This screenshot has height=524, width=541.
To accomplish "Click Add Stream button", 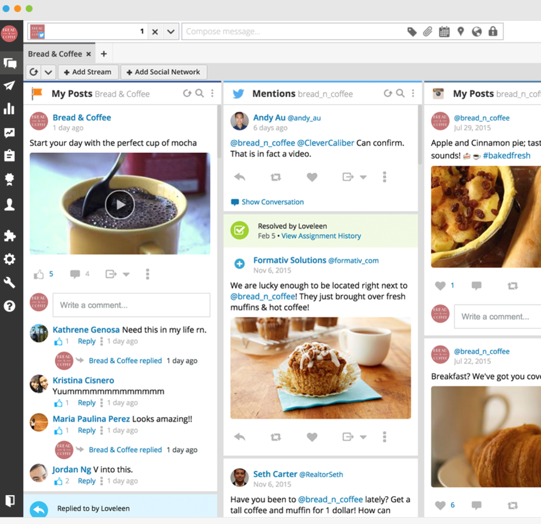I will (x=87, y=72).
